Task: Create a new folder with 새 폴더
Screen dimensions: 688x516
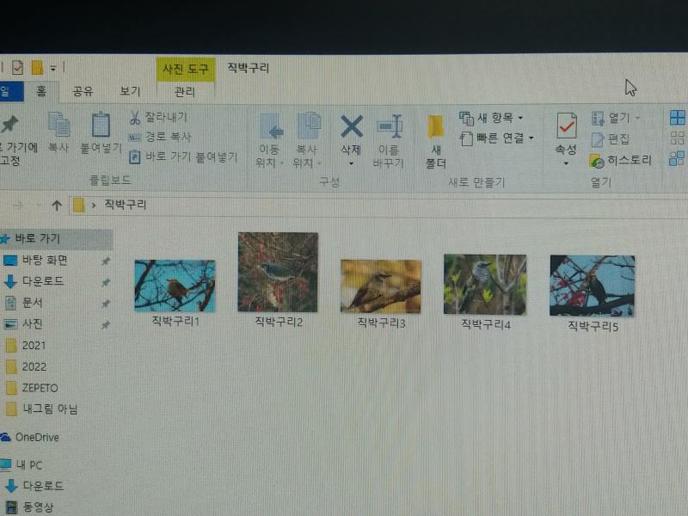Action: coord(436,141)
